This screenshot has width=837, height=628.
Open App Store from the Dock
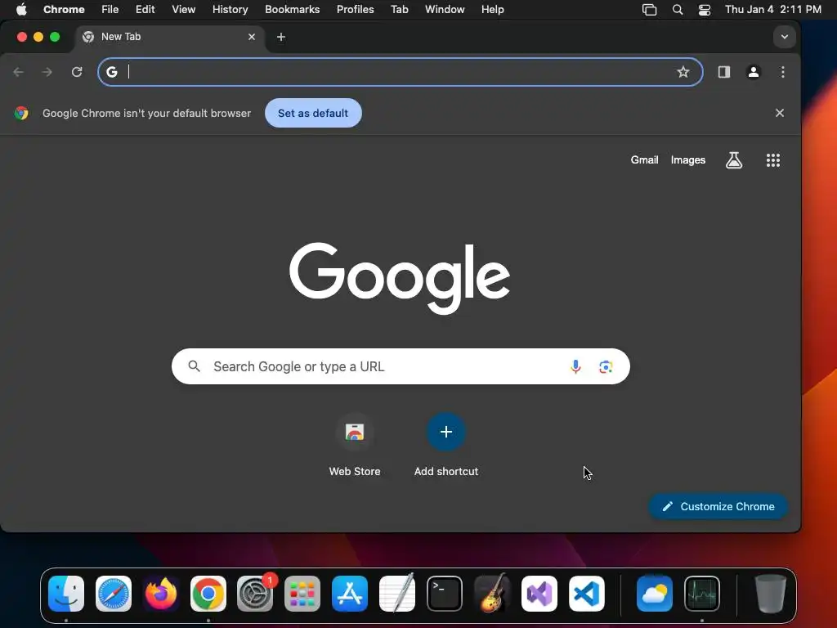pyautogui.click(x=350, y=594)
